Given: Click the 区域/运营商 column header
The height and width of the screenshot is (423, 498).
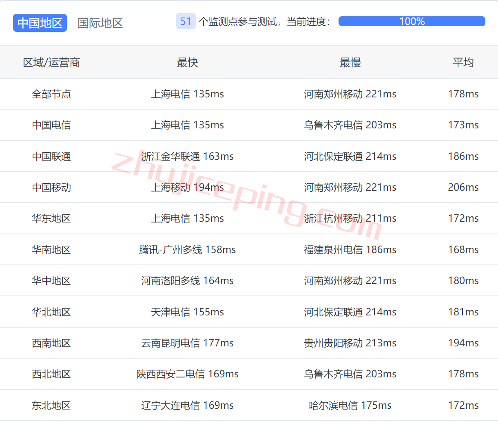Looking at the screenshot, I should [x=51, y=62].
